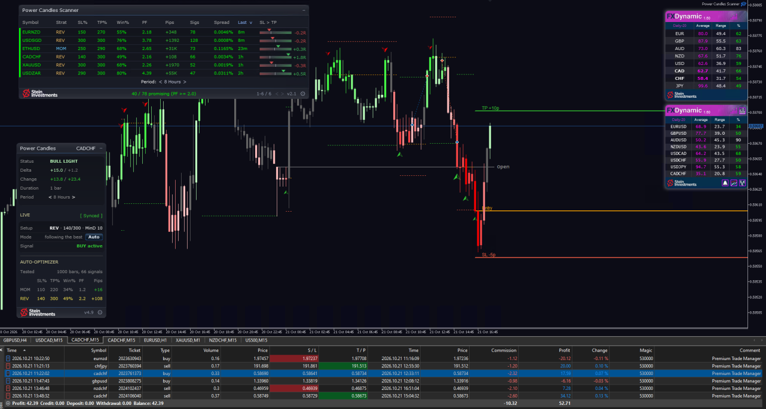Select trade ticket 2024106040 row
Screen dimensions: 766x409
click(x=382, y=396)
